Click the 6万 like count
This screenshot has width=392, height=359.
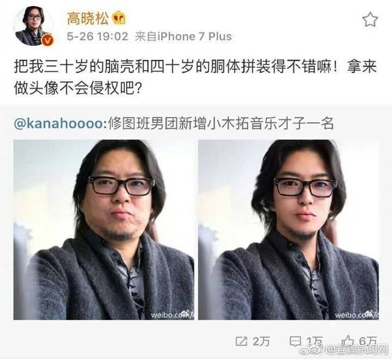point(368,341)
